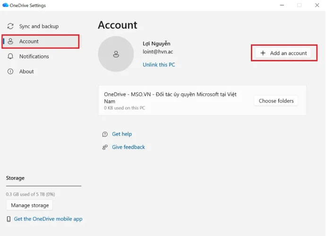Click Manage storage button
326x236 pixels.
point(30,205)
